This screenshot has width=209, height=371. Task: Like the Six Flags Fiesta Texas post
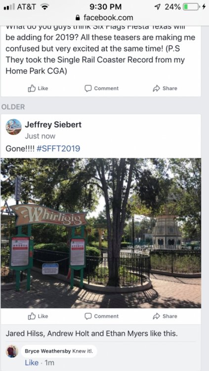[x=38, y=89]
